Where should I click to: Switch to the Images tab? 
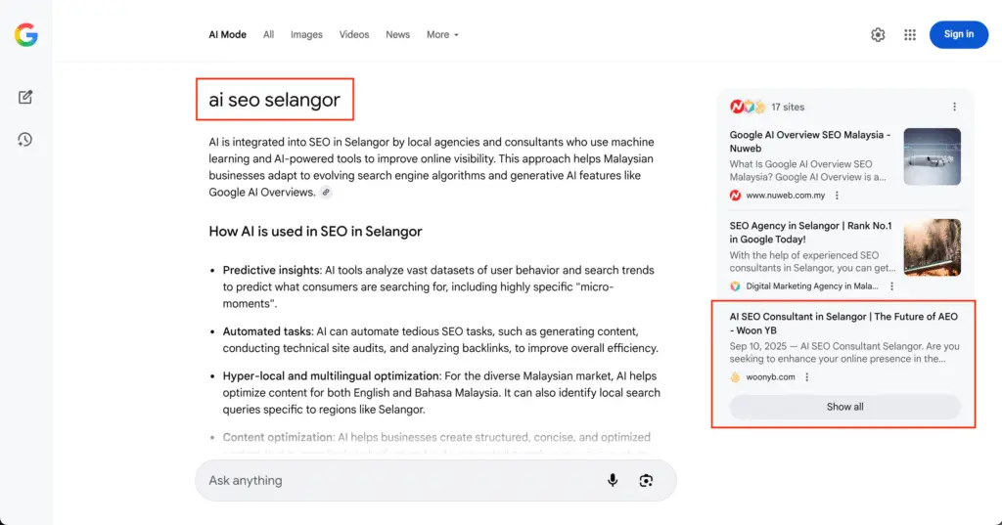tap(306, 34)
